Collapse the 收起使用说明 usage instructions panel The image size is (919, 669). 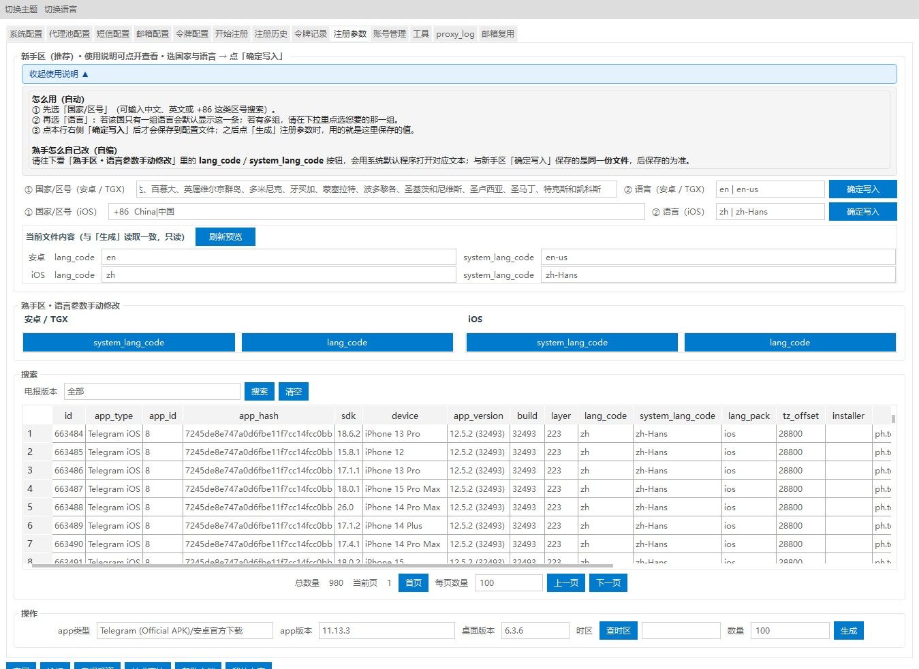(59, 74)
